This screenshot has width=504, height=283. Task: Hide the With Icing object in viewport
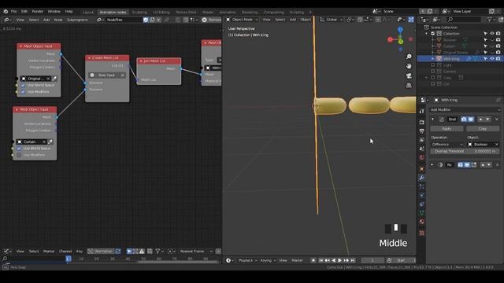click(x=491, y=59)
